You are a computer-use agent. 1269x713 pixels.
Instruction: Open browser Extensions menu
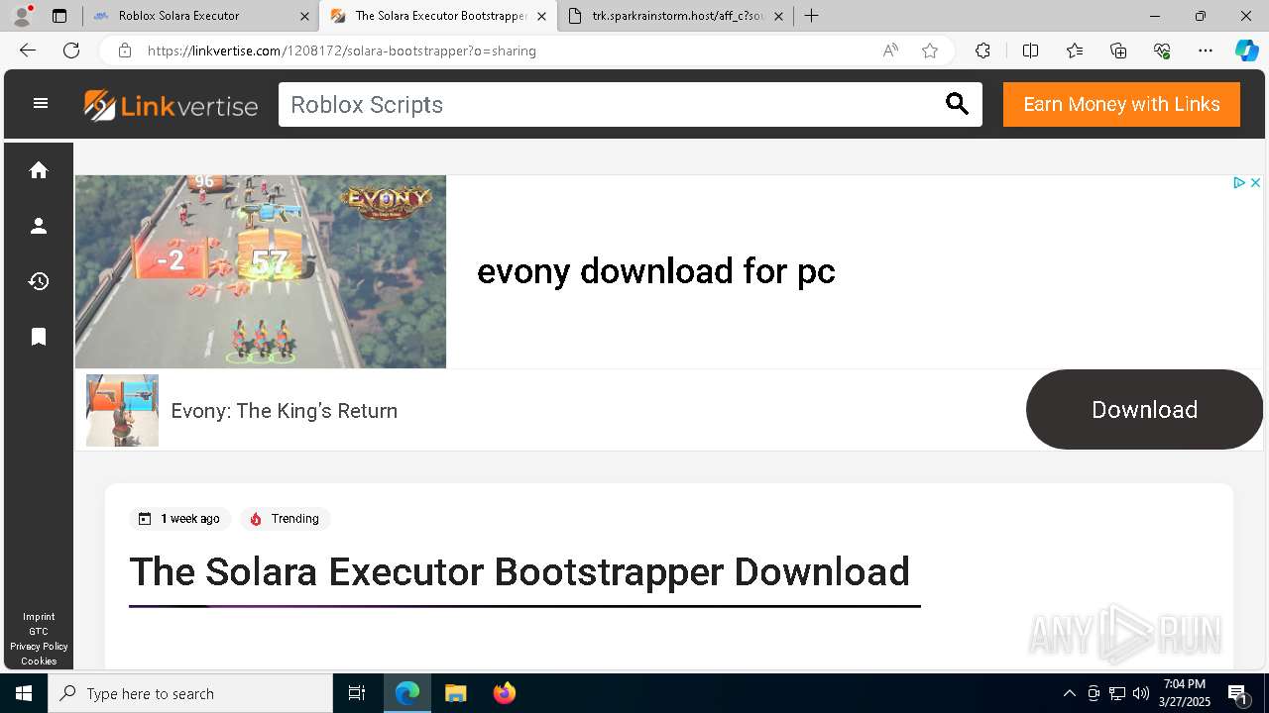pyautogui.click(x=982, y=51)
